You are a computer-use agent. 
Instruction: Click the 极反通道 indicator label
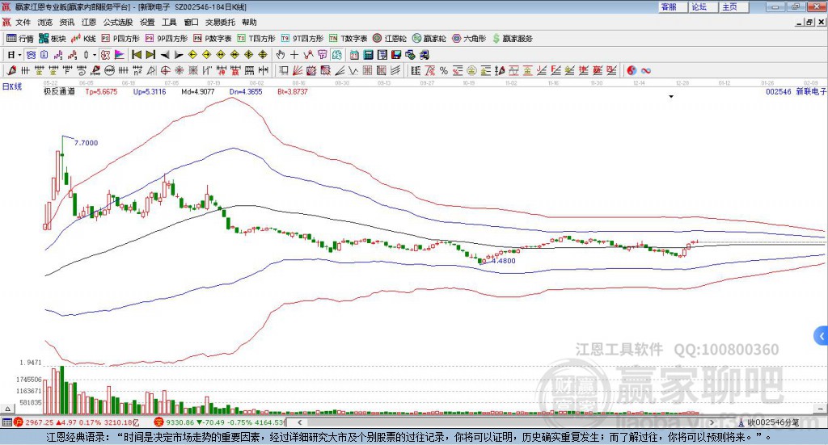point(59,92)
